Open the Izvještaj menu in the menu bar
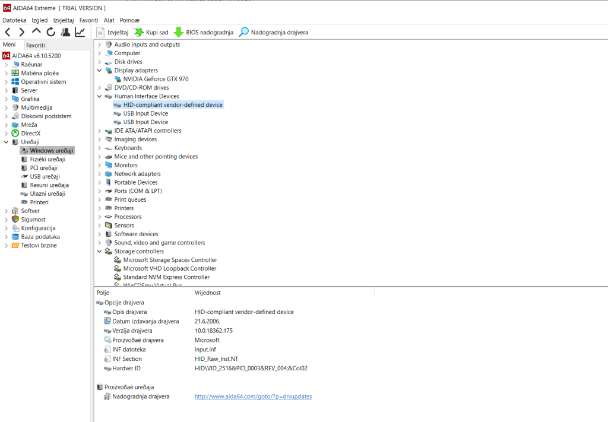608x422 pixels. 64,20
